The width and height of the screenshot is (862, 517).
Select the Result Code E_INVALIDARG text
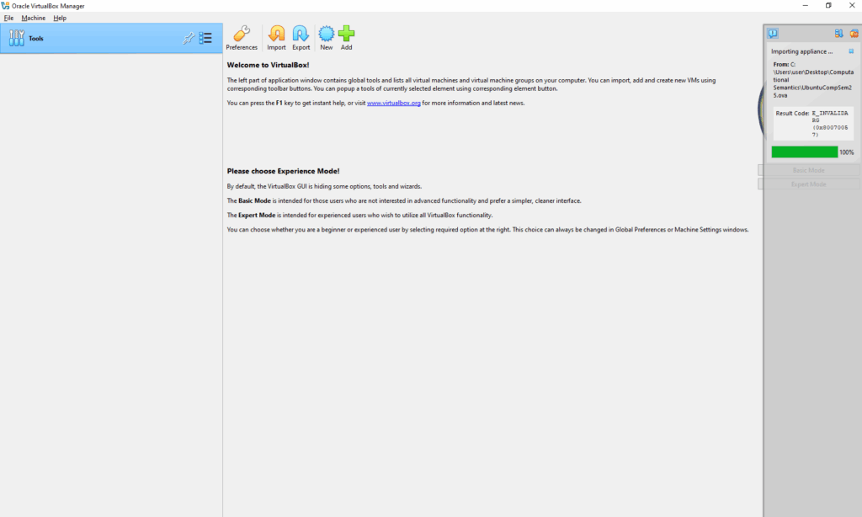pyautogui.click(x=830, y=123)
